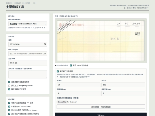
Task: Click the background shift-down mm field
Action: 123,93
